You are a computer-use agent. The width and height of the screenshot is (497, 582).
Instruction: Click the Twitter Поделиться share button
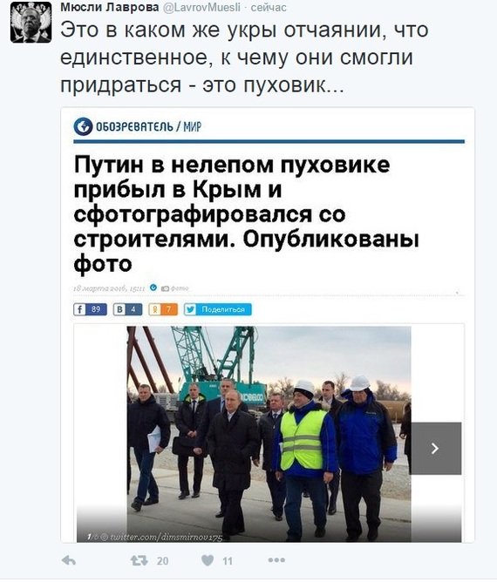click(218, 309)
